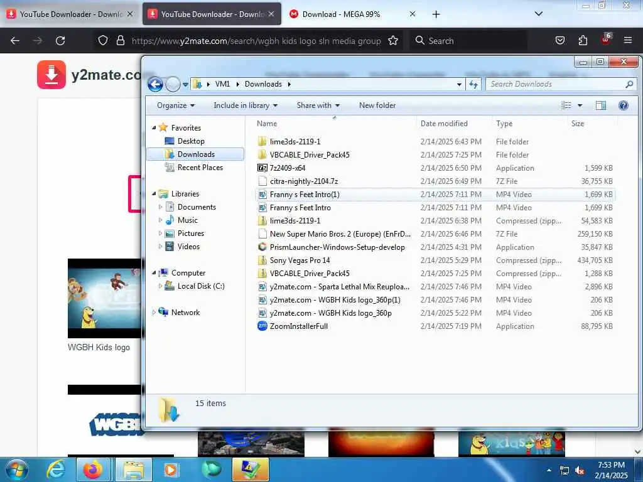This screenshot has width=643, height=482.
Task: Select the New Super Mario Bros. 2 file
Action: [x=435, y=234]
